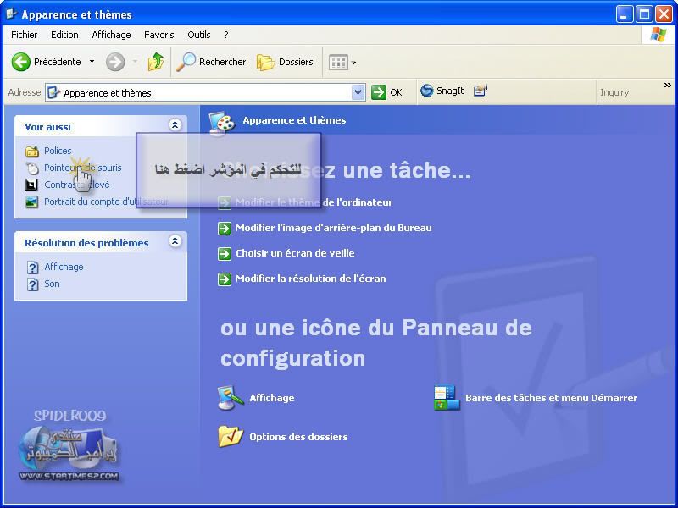Open the Options des dossiers label
This screenshot has width=678, height=508.
pos(298,437)
